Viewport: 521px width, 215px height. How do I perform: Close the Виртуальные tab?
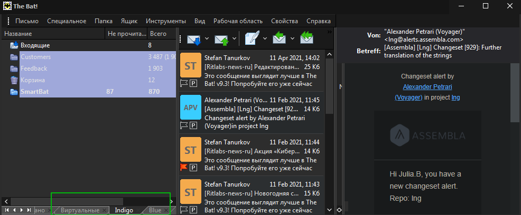[104, 210]
